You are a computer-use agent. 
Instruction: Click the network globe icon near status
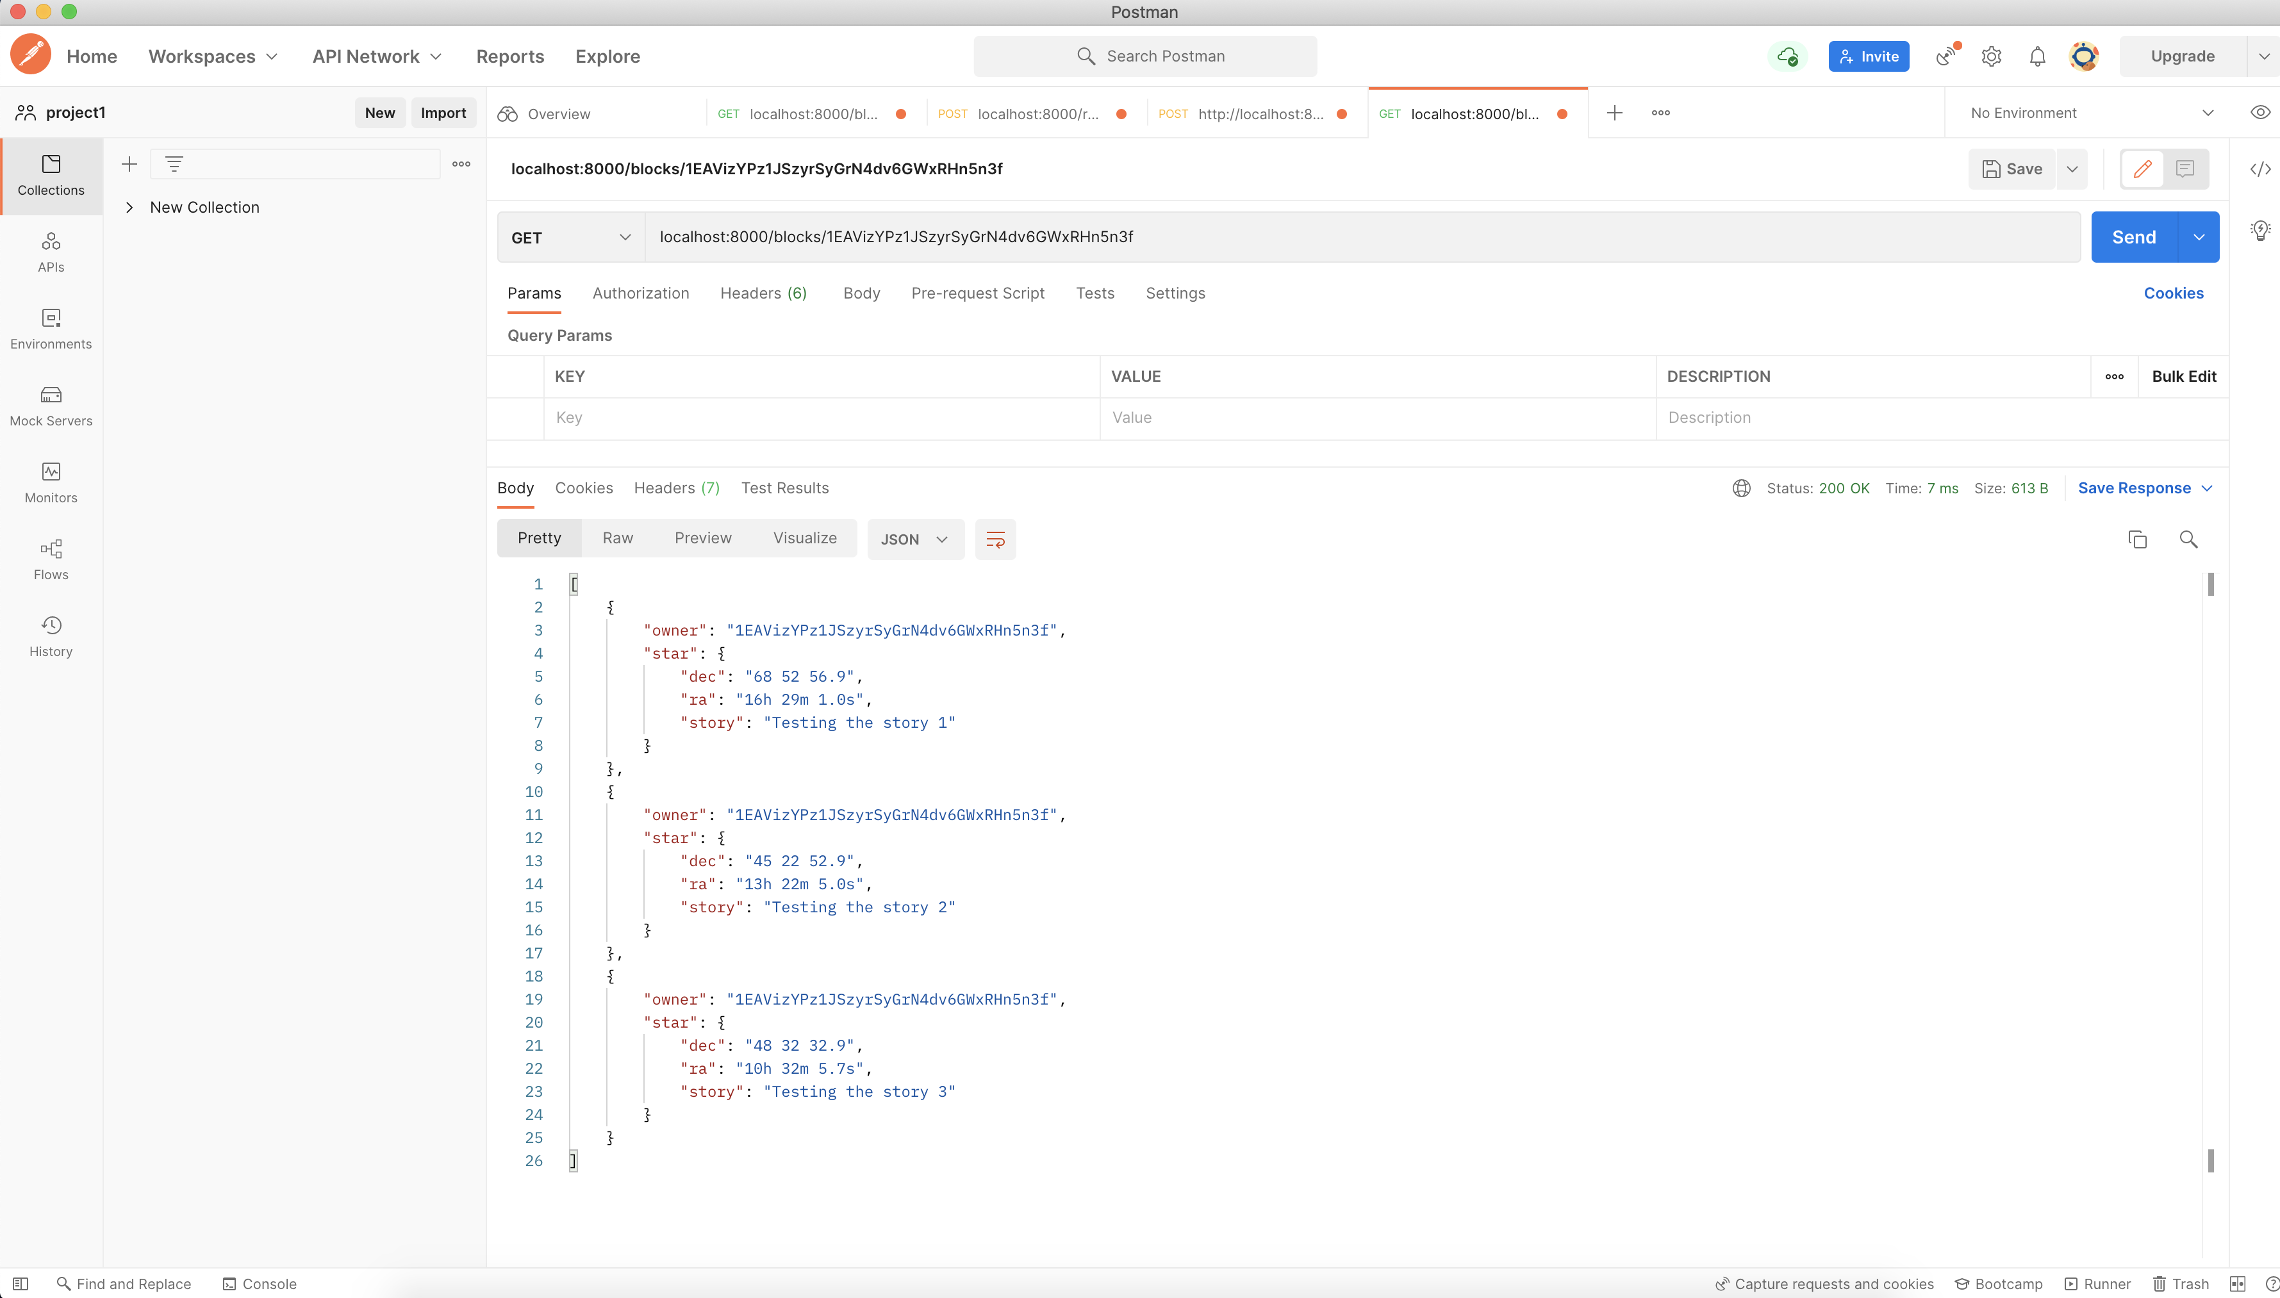coord(1742,488)
